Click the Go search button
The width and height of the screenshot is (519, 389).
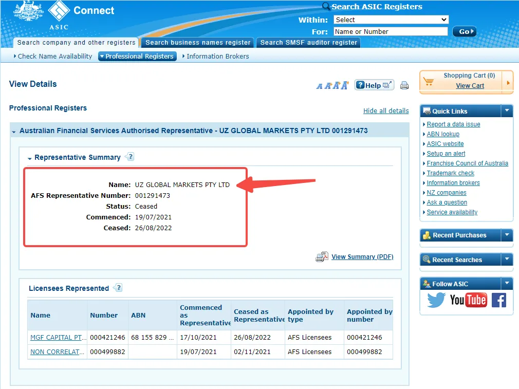pos(465,31)
